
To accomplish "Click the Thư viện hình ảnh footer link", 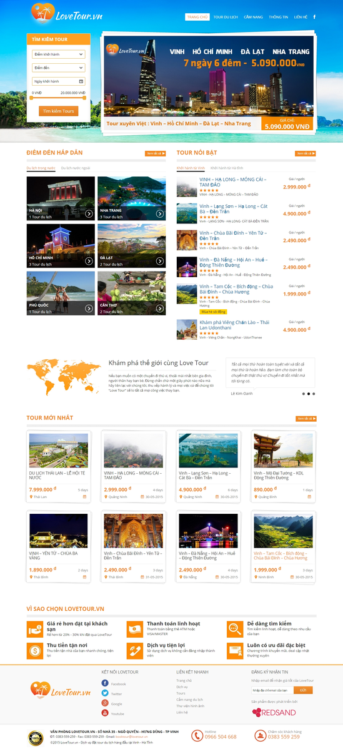I will [x=190, y=706].
